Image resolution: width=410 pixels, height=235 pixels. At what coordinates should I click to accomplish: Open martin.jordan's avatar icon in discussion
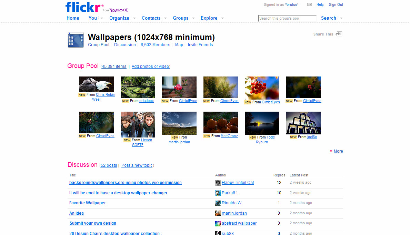pos(218,213)
